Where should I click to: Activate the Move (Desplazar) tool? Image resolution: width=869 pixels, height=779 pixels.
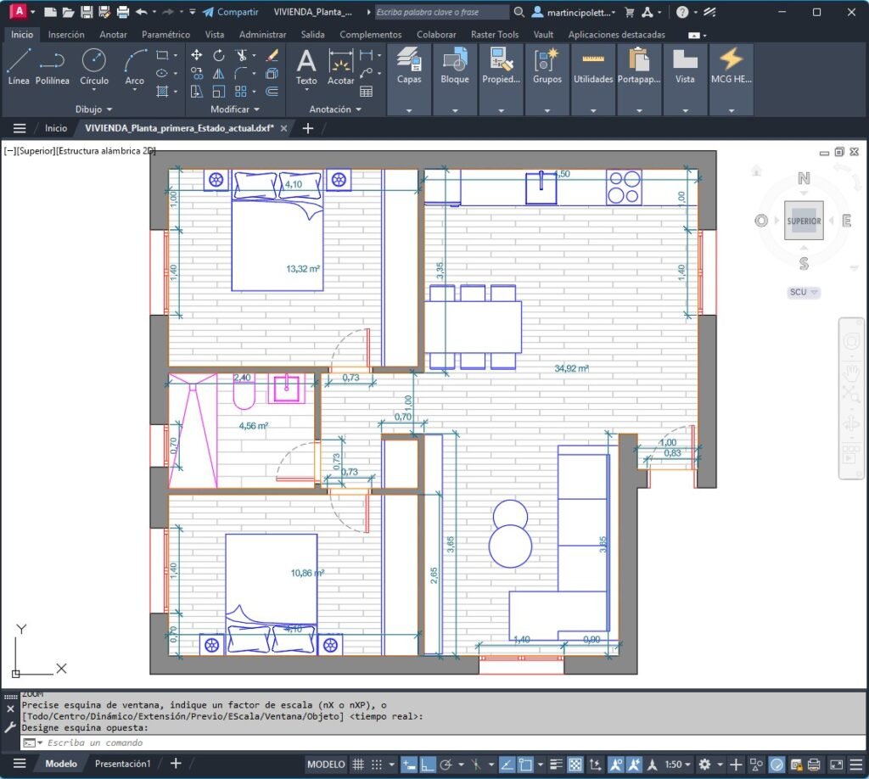point(196,55)
